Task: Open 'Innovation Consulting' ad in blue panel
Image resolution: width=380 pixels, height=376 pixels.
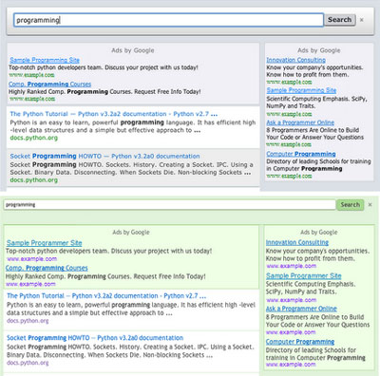Action: coord(295,60)
